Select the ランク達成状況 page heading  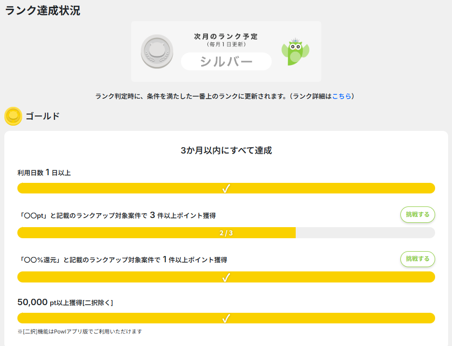[42, 10]
